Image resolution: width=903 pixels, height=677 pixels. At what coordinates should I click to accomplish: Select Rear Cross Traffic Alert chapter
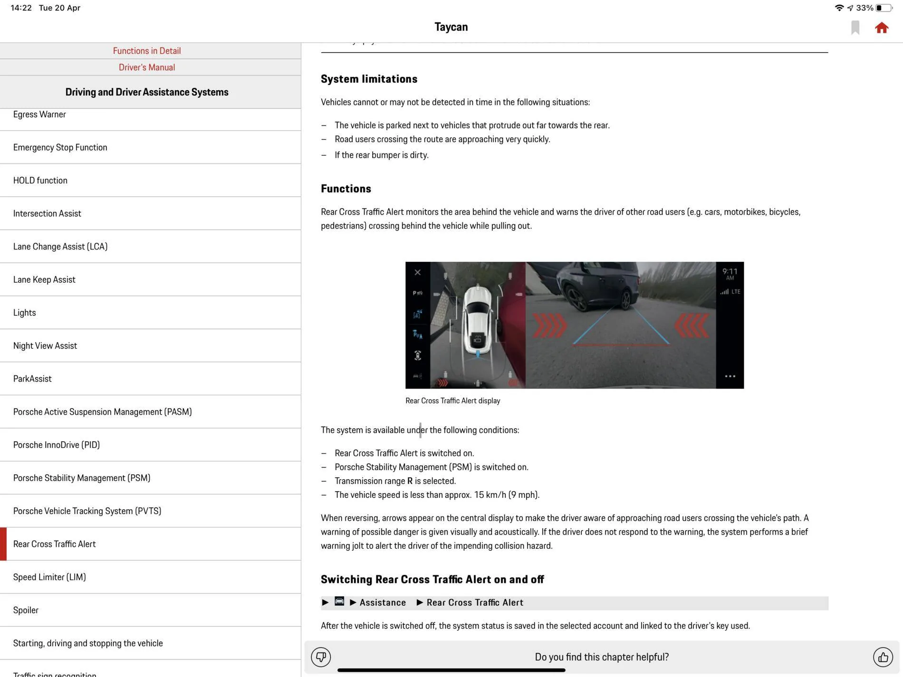coord(150,544)
